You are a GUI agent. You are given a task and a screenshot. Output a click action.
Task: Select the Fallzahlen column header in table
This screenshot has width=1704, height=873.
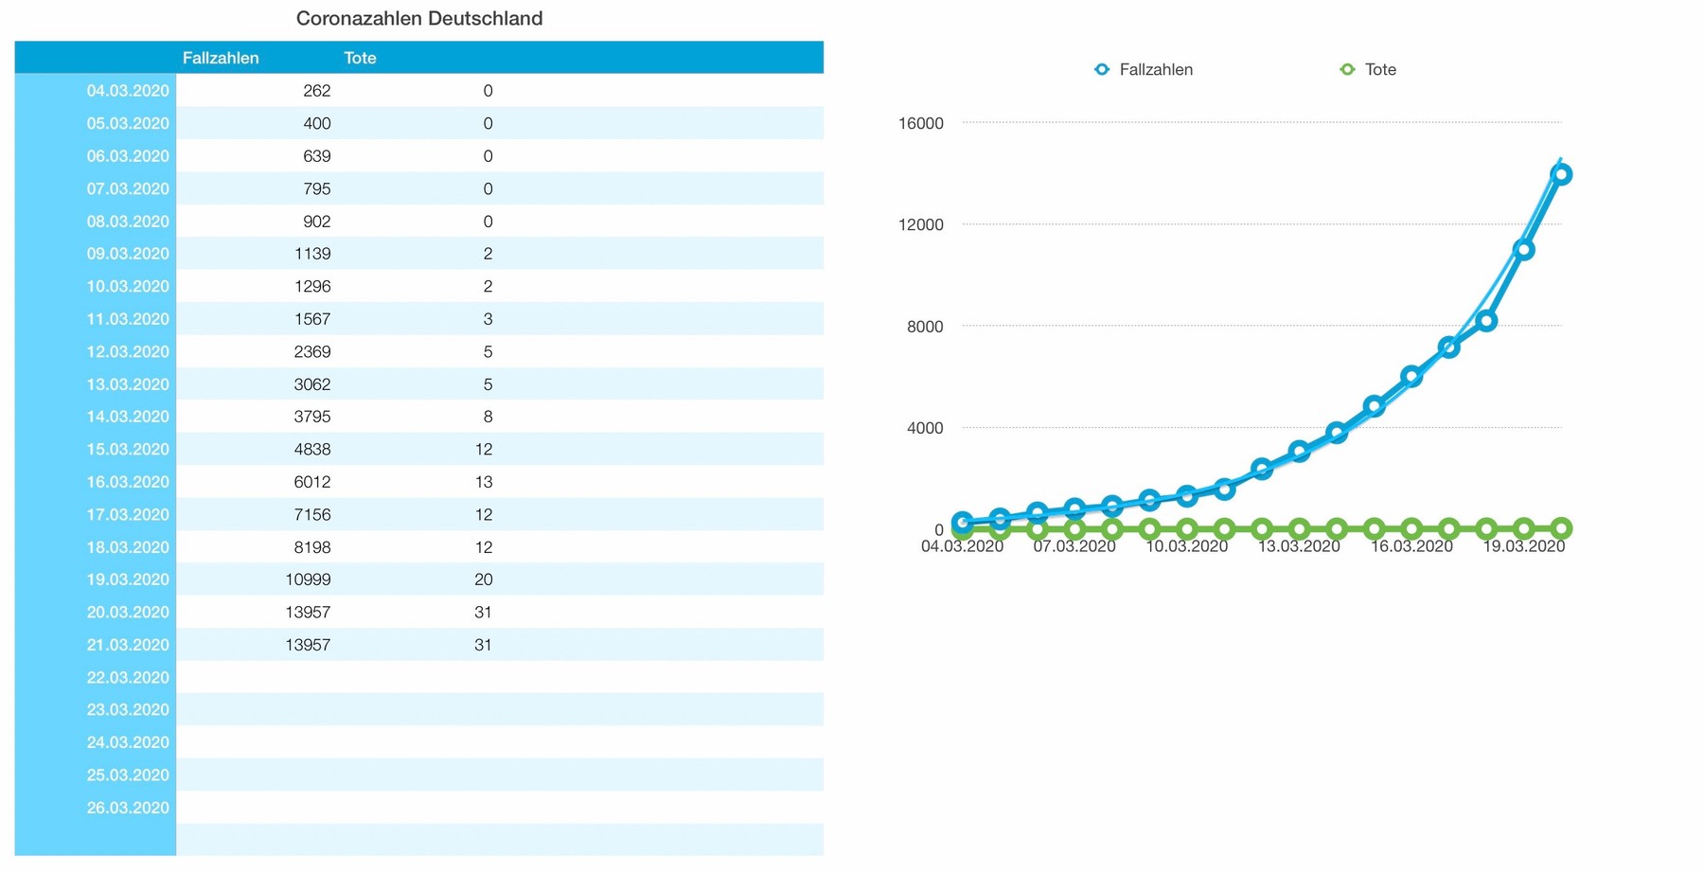click(221, 58)
